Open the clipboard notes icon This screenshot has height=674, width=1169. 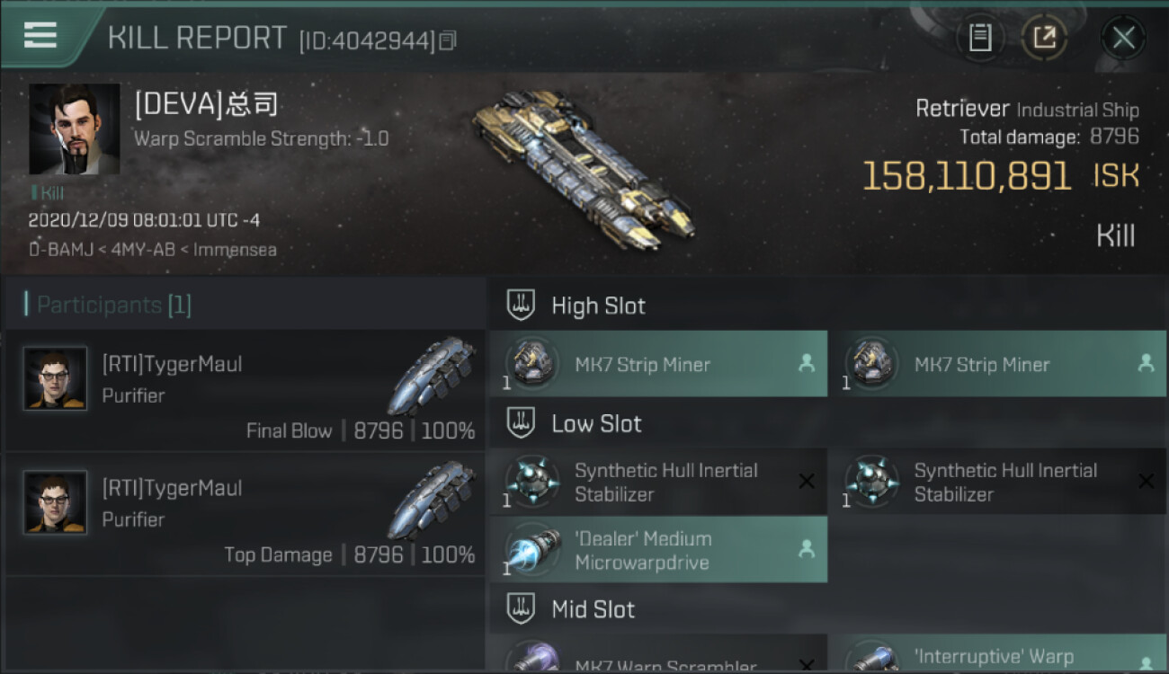point(980,38)
